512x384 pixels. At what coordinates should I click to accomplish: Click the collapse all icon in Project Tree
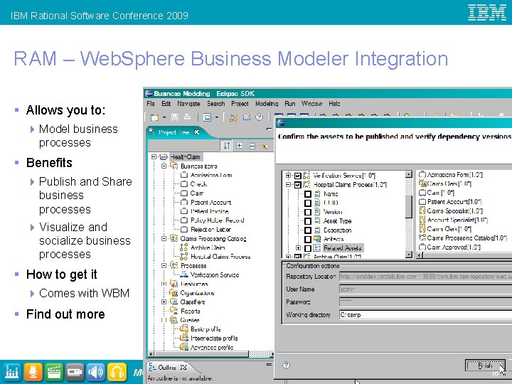coord(252,146)
